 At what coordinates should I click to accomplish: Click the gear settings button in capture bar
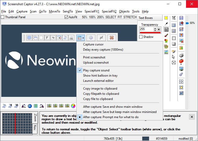91,38
